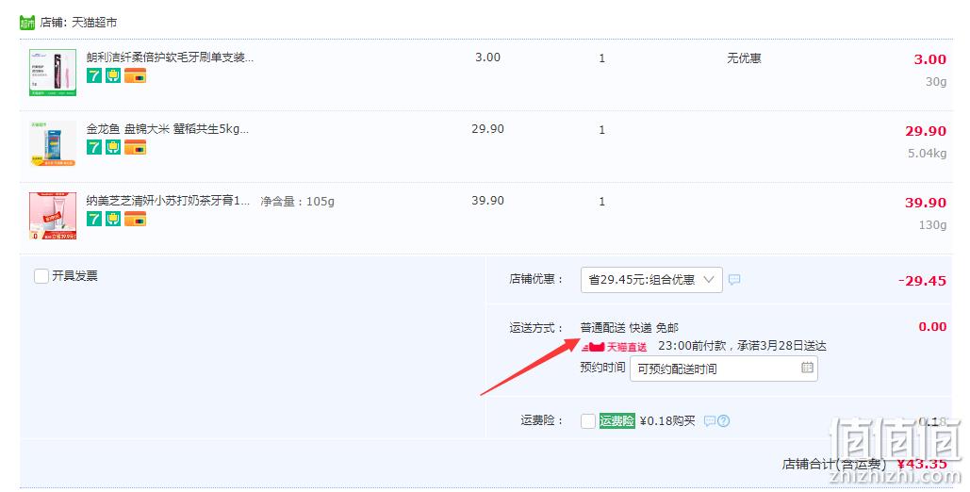Open the 纳美 toothpaste product thumbnail
This screenshot has height=492, width=970.
pos(53,215)
